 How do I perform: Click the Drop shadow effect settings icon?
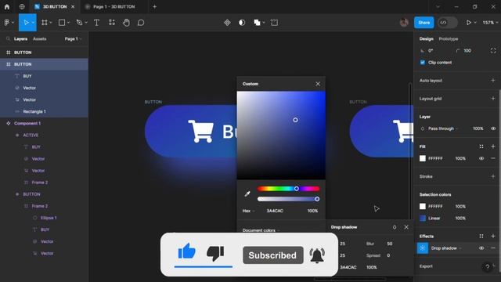click(423, 248)
